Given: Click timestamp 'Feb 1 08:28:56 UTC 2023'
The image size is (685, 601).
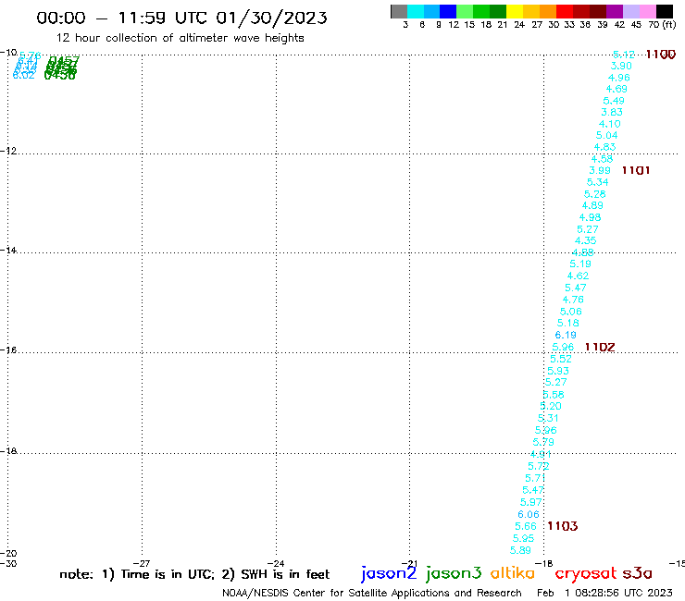Looking at the screenshot, I should pyautogui.click(x=604, y=593).
